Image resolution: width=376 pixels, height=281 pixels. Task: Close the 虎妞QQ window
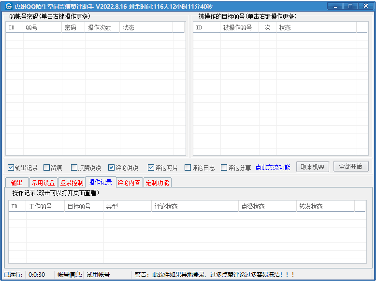366,6
